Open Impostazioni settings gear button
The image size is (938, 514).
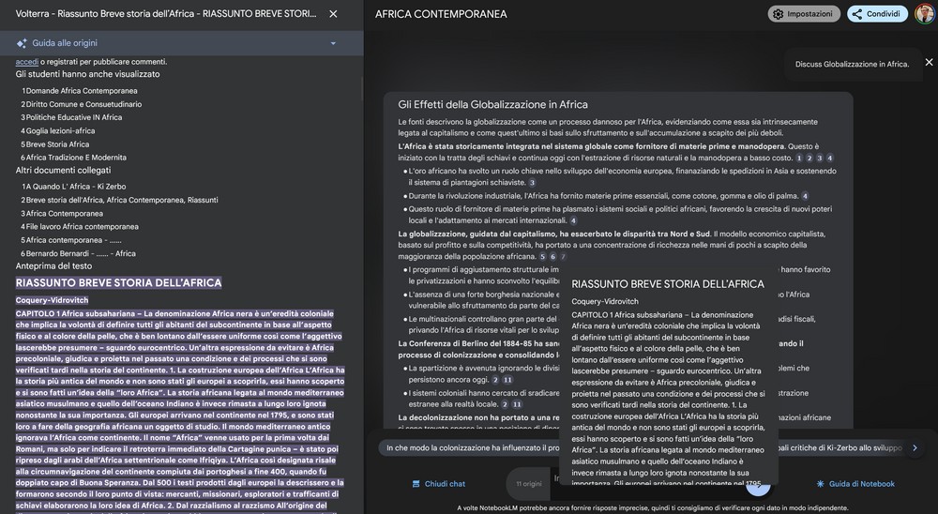click(804, 14)
